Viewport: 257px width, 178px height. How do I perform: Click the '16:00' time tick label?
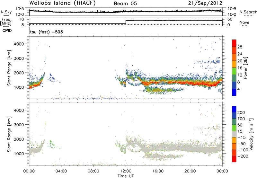[158, 171]
